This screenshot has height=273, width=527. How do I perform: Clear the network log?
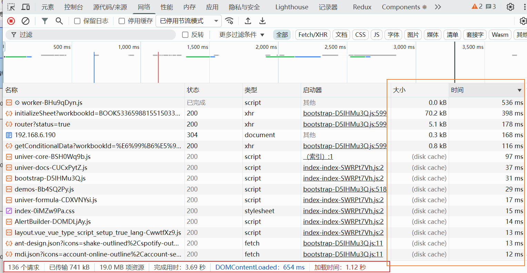(x=26, y=21)
